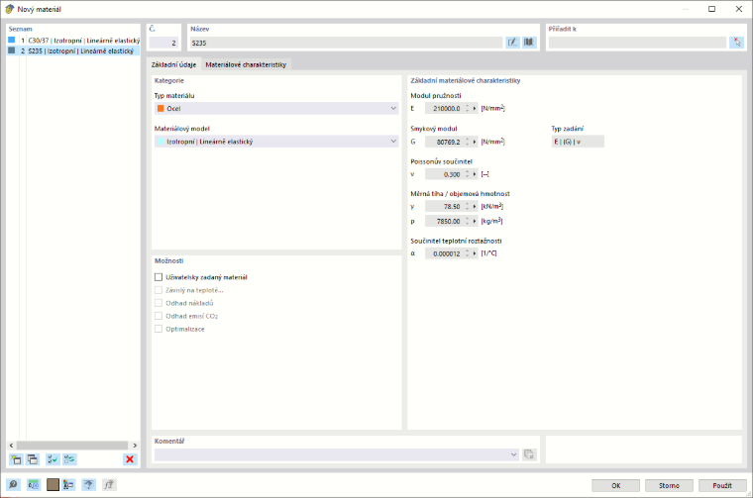Screen dimensions: 753x498
Task: Open the Materiálový model dropdown
Action: (x=276, y=142)
